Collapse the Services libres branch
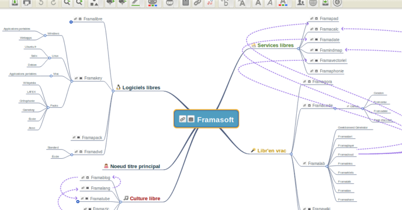The height and width of the screenshot is (210, 402). [x=299, y=48]
